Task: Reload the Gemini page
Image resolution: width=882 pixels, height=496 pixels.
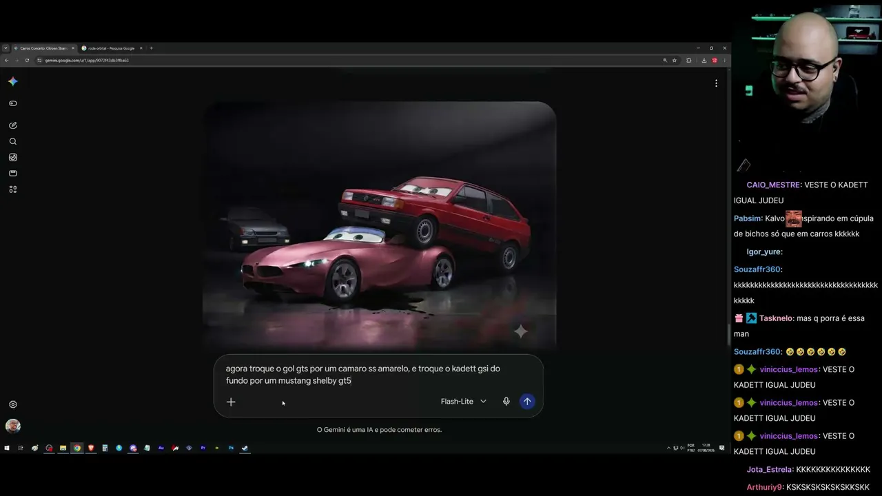Action: 28,61
